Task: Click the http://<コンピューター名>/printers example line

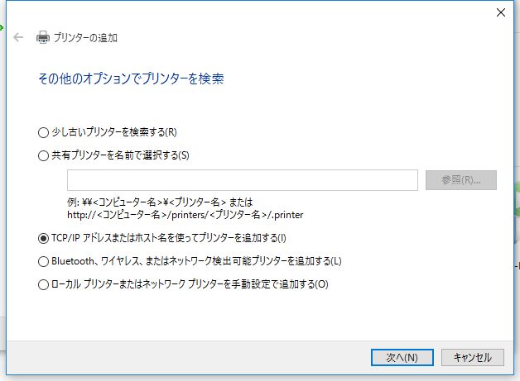Action: click(x=185, y=215)
